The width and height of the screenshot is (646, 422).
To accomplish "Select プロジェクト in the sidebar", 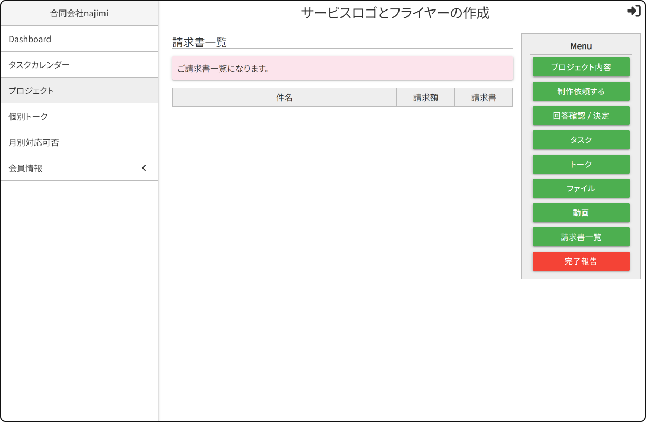I will tap(31, 91).
